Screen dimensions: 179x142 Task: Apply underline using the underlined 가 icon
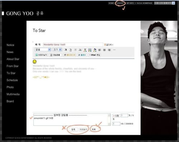(x=71, y=50)
